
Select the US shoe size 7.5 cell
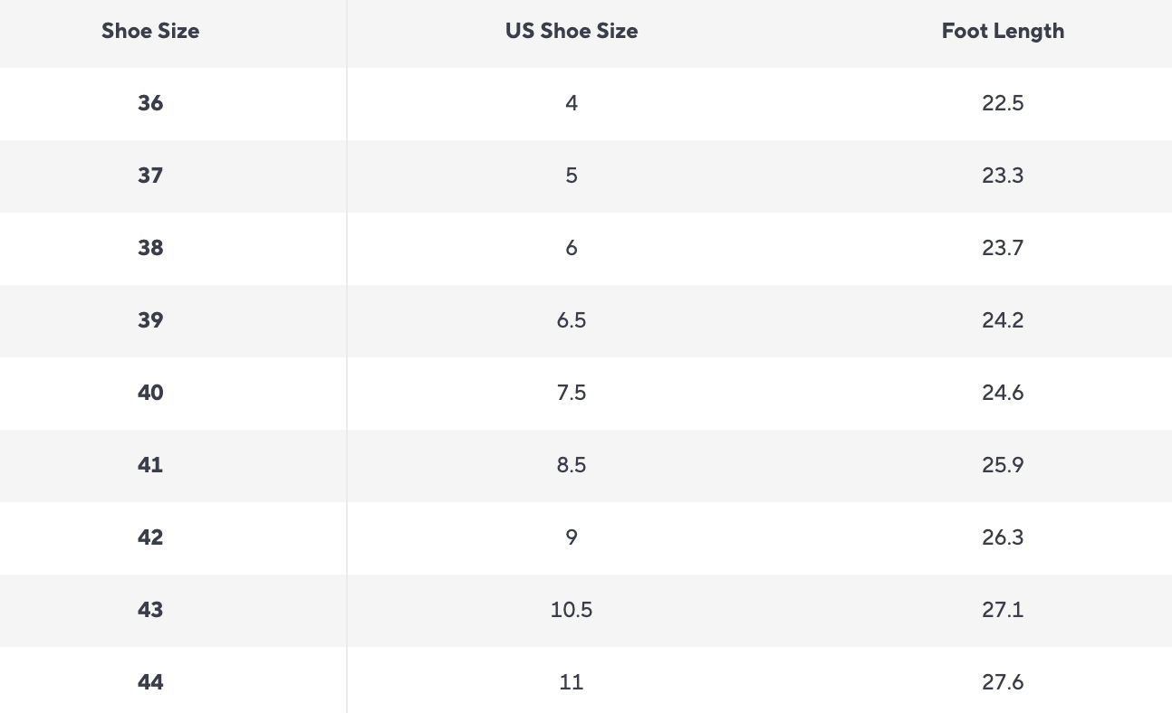572,393
